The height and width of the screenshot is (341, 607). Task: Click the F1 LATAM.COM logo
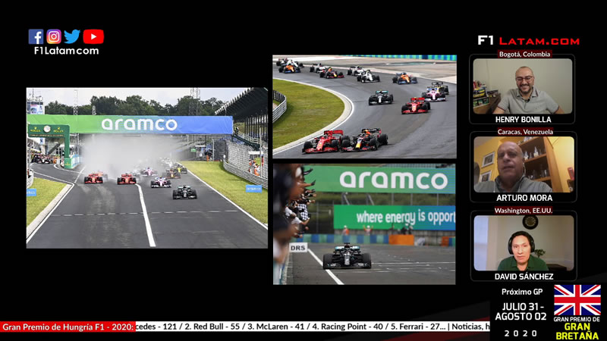[528, 41]
